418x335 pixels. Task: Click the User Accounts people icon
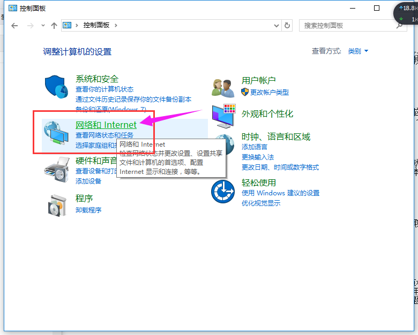click(x=223, y=87)
